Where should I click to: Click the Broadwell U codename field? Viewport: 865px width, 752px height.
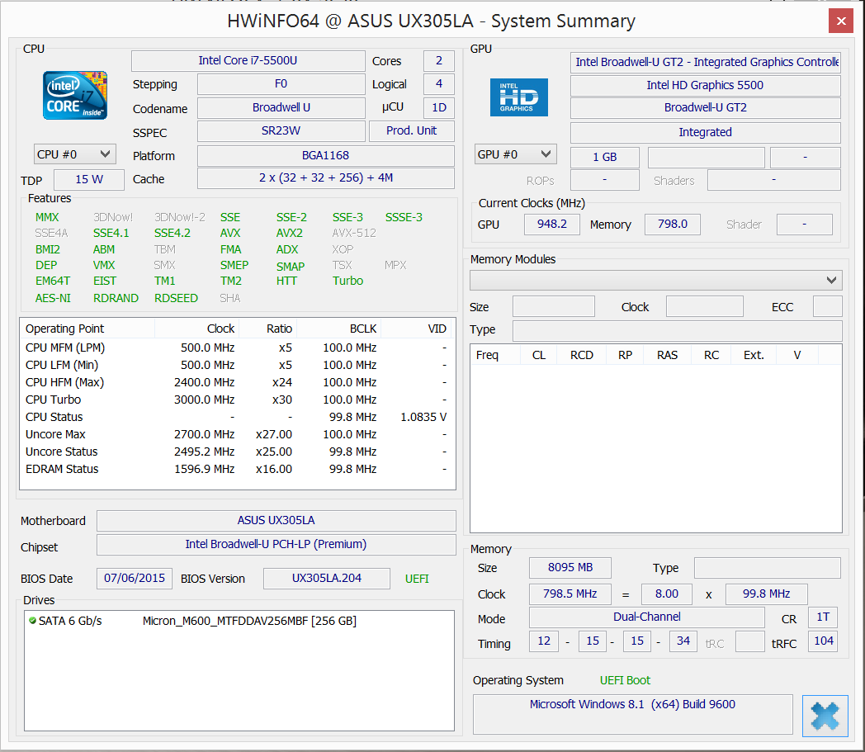pyautogui.click(x=281, y=107)
